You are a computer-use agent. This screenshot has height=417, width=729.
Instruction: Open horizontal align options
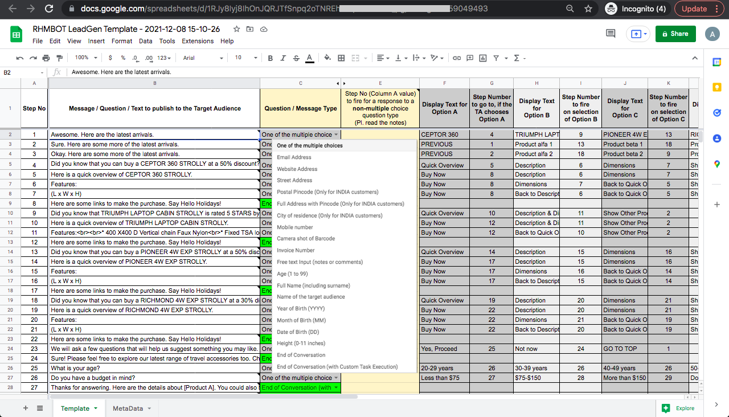click(x=383, y=58)
